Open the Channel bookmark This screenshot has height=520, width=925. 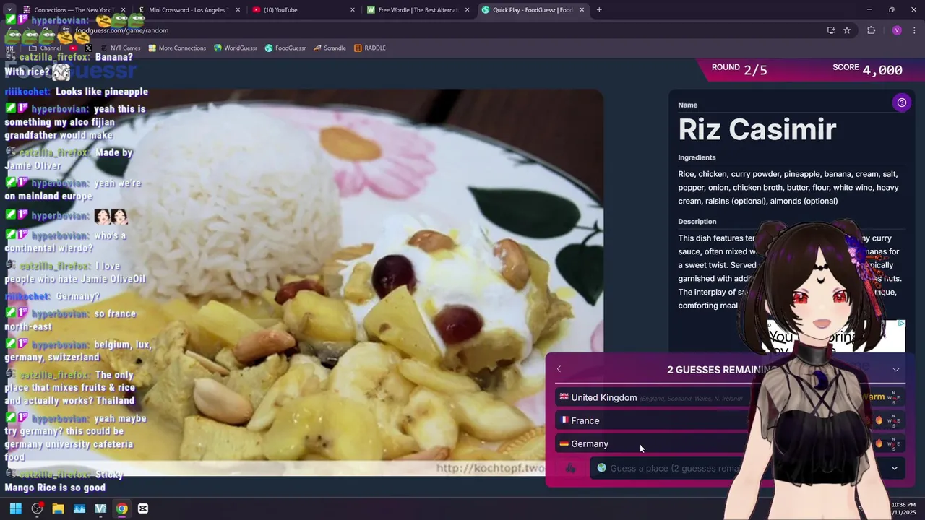pyautogui.click(x=45, y=48)
